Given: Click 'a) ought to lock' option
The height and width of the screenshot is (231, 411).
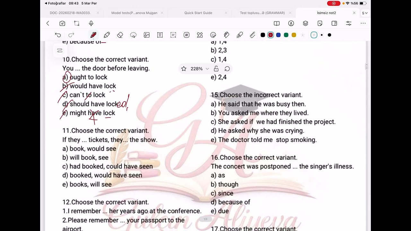Looking at the screenshot, I should coord(85,77).
